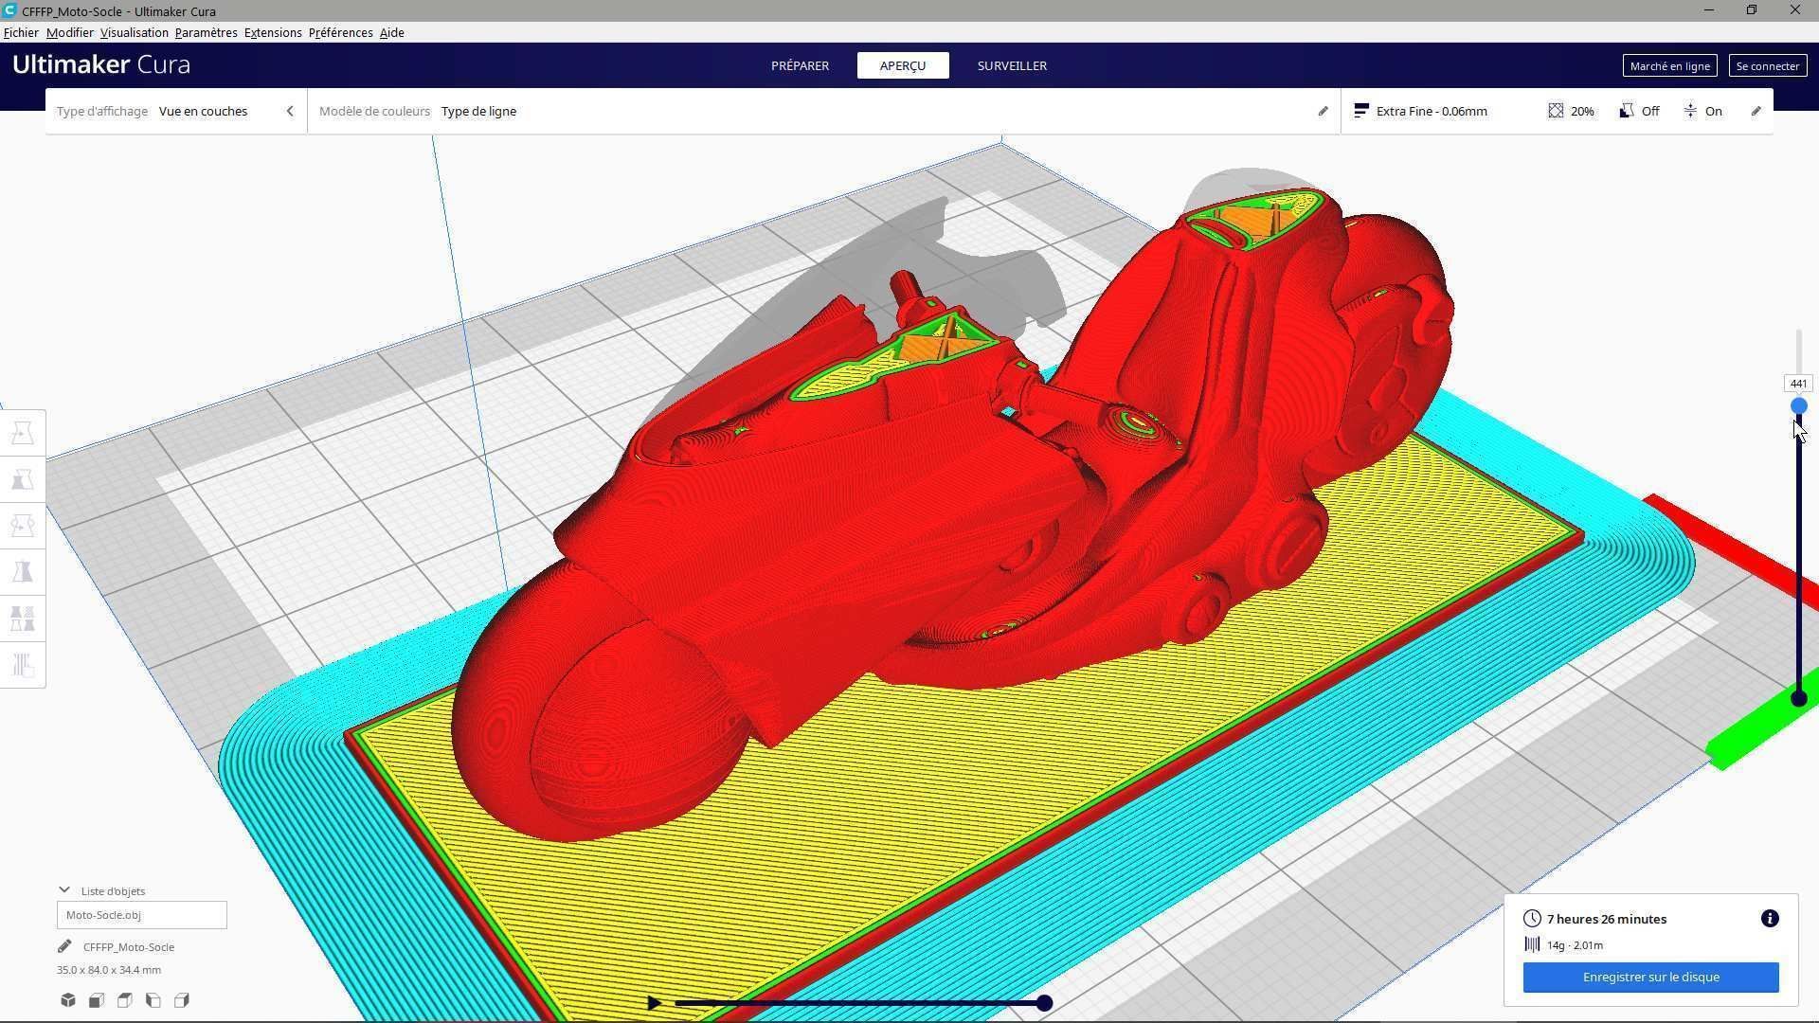The height and width of the screenshot is (1023, 1819).
Task: Open the Fichier menu
Action: (x=21, y=32)
